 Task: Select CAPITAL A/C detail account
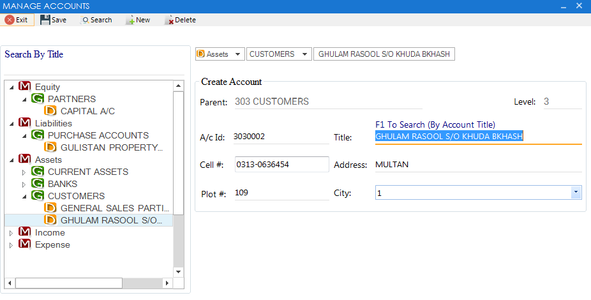(x=87, y=111)
